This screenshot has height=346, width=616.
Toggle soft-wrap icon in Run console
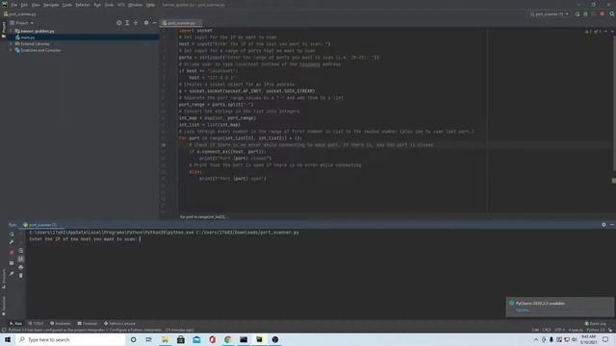point(21,251)
